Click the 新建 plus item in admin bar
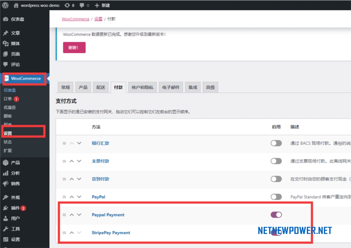The height and width of the screenshot is (248, 351). tap(102, 5)
